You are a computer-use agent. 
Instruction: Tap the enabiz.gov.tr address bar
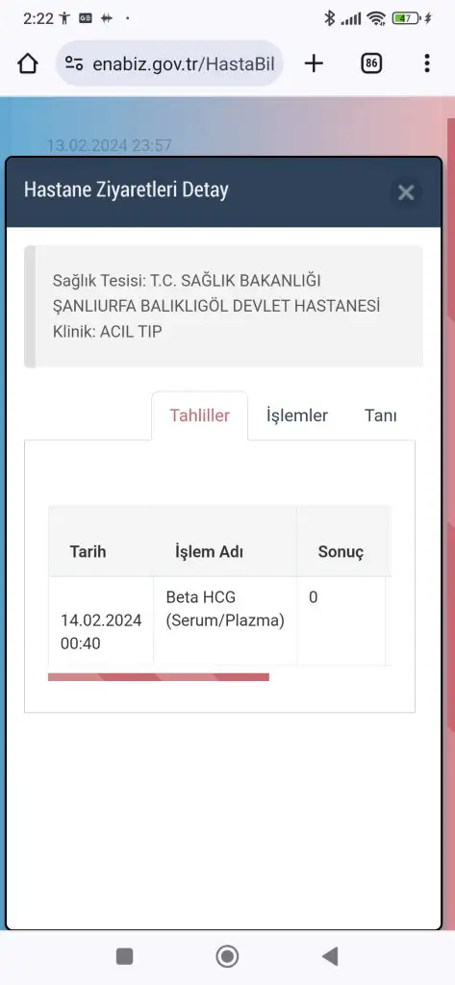tap(169, 63)
